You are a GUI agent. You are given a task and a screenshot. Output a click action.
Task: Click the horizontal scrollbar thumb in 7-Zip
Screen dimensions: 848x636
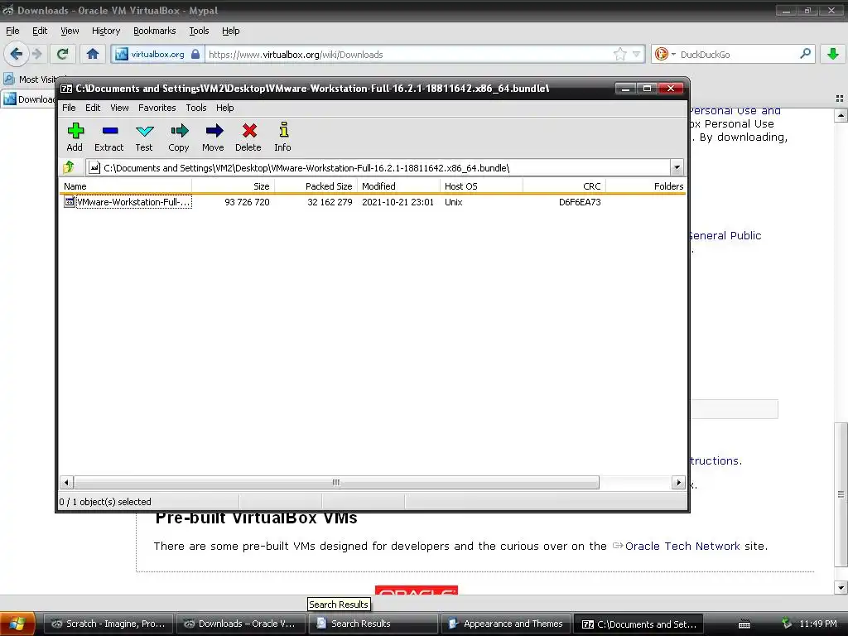tap(336, 483)
